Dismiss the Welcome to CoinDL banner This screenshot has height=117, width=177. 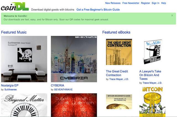pos(172,16)
